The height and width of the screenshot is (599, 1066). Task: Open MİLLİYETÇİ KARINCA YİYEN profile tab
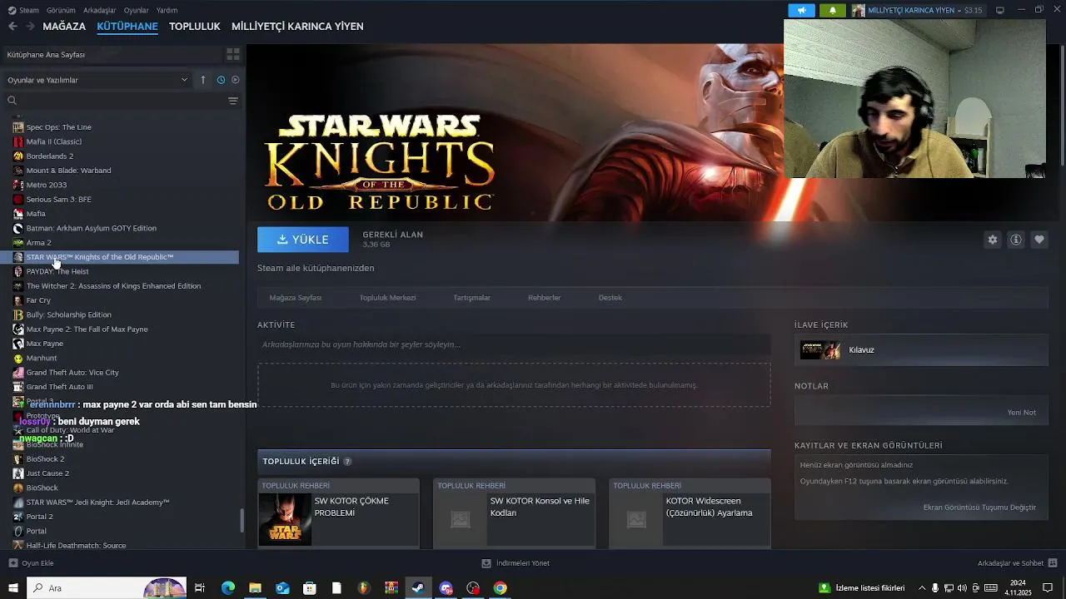pos(297,27)
